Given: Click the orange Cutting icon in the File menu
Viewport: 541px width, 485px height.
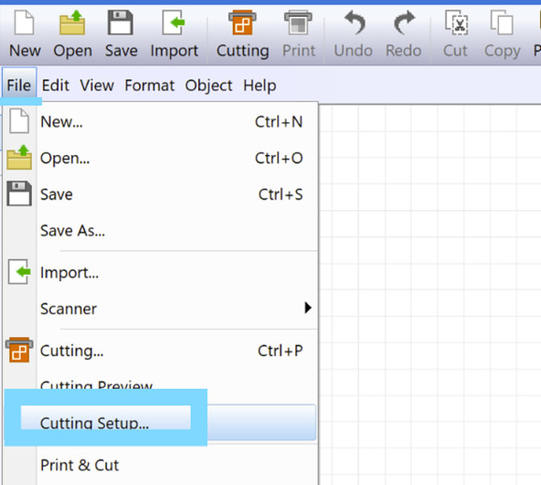Looking at the screenshot, I should [19, 350].
